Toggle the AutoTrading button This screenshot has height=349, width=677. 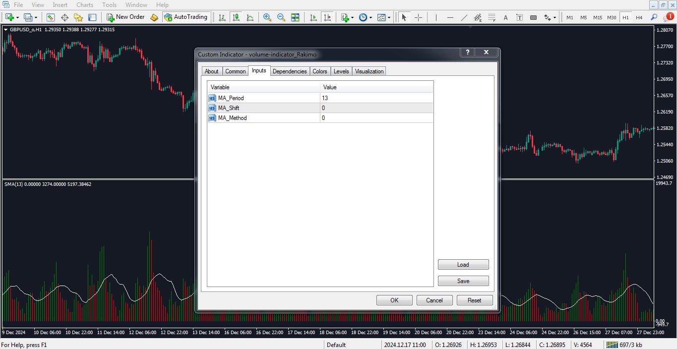pyautogui.click(x=186, y=17)
